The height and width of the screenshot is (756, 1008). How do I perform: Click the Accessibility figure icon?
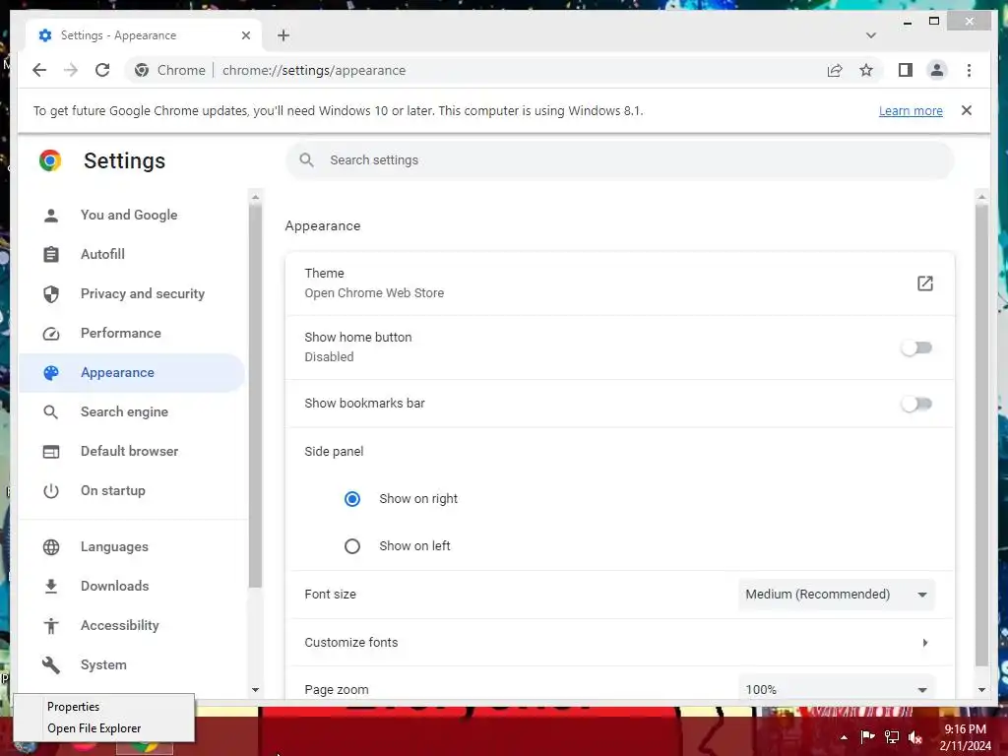51,625
